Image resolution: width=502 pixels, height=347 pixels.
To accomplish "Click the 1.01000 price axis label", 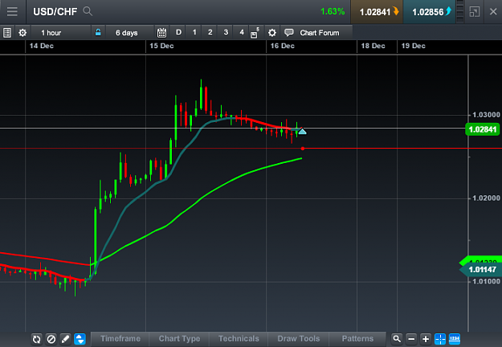I will pos(486,281).
